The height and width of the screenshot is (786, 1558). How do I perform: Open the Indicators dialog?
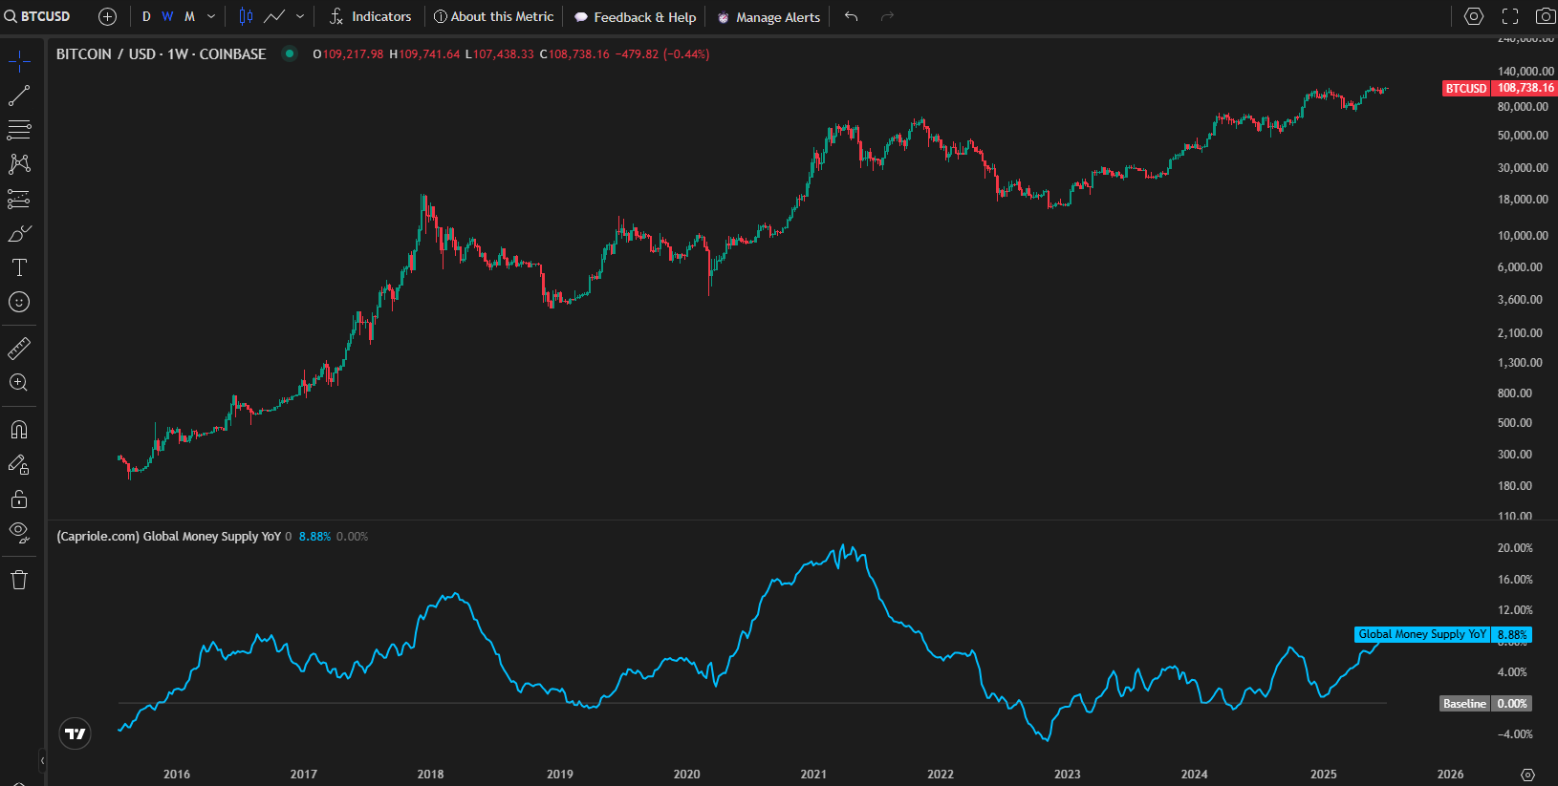click(370, 16)
